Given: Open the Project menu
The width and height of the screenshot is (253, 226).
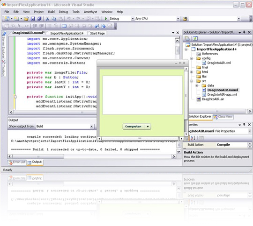Looking at the screenshot, I should pos(39,12).
